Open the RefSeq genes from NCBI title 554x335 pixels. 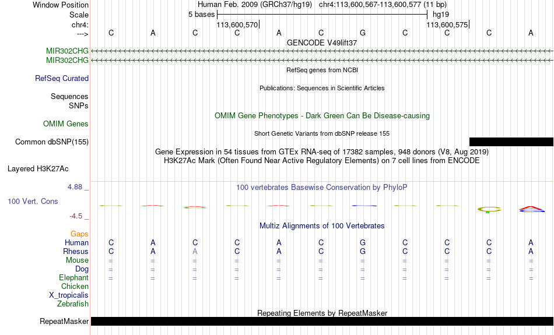(x=322, y=70)
